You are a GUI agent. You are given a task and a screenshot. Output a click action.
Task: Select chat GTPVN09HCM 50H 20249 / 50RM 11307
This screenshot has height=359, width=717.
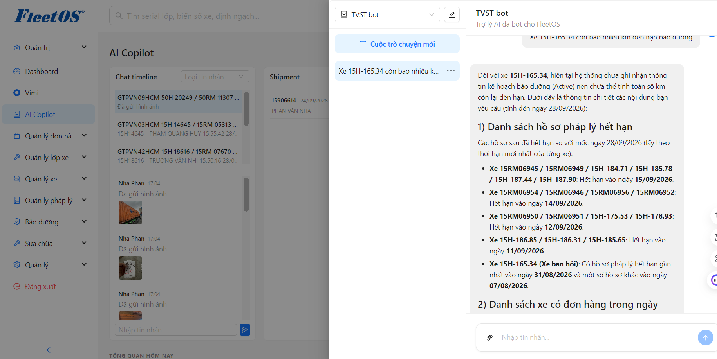[179, 102]
